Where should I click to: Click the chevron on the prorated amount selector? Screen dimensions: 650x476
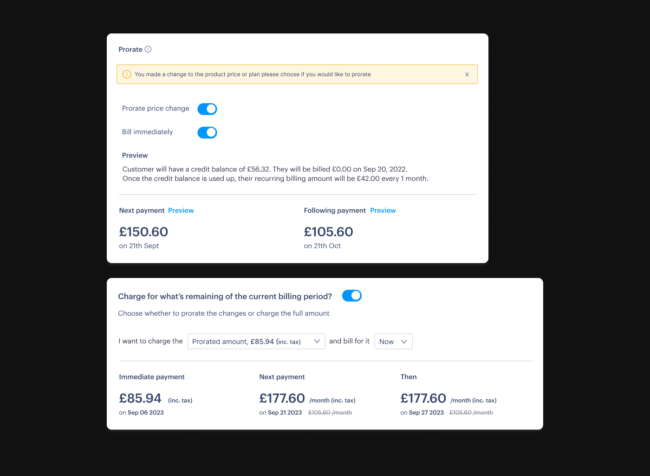click(x=318, y=341)
